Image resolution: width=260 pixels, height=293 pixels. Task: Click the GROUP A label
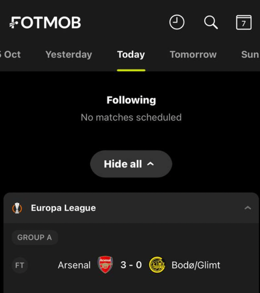tap(35, 237)
